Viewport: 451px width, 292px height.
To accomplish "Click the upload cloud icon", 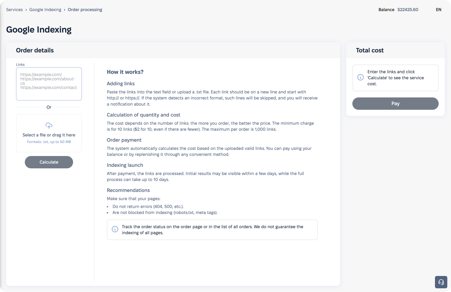I will (x=49, y=125).
